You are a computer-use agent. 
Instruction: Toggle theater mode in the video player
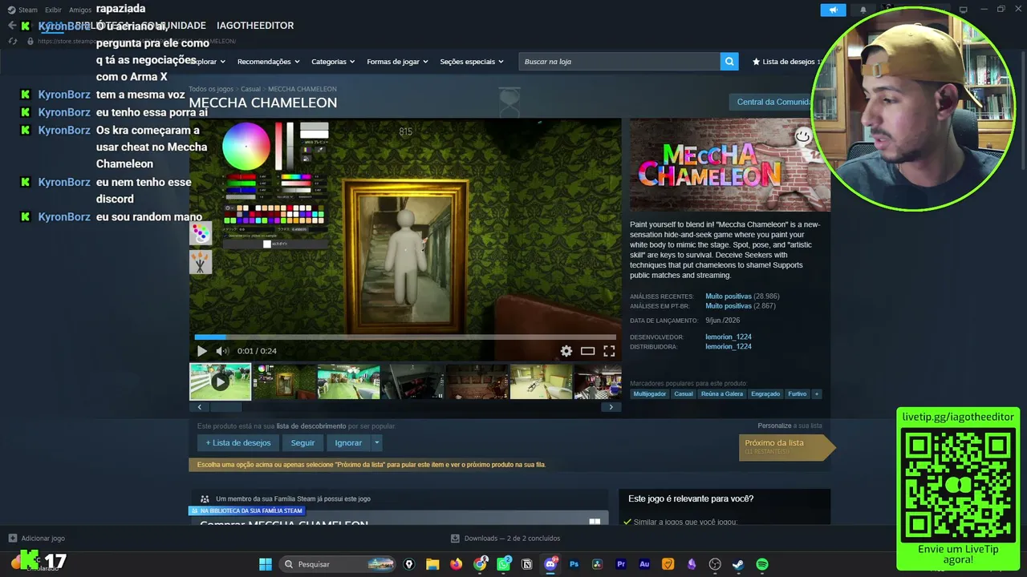[588, 351]
